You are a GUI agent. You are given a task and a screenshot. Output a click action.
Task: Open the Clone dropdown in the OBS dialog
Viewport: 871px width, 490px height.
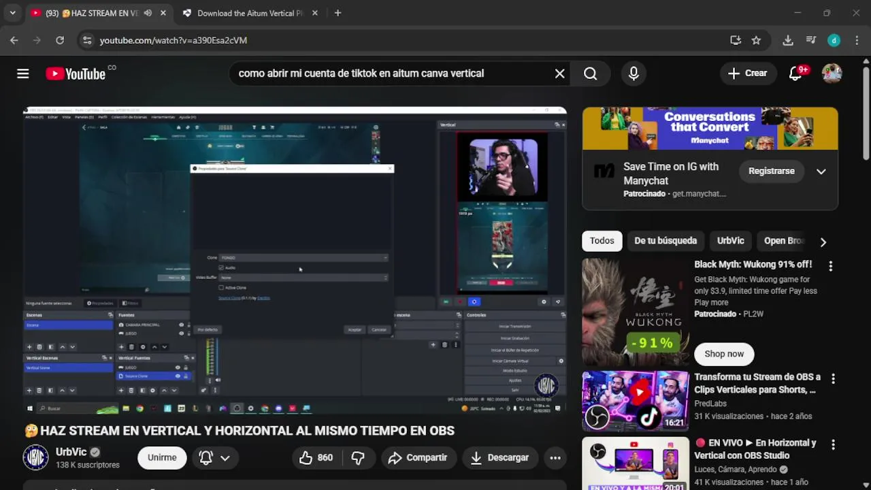pyautogui.click(x=303, y=257)
